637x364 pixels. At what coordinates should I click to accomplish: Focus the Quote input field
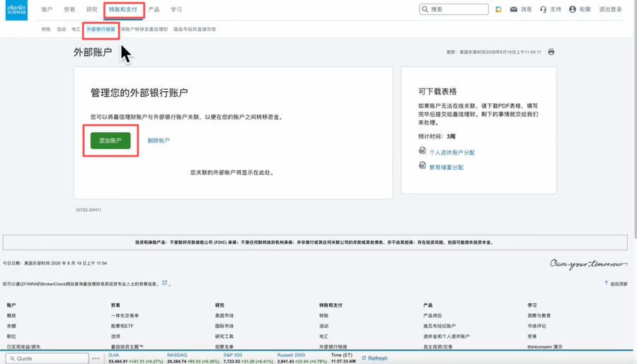pos(47,358)
